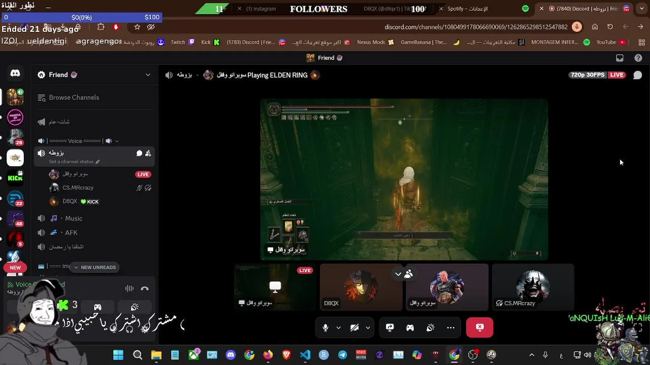Open the inbox icon in Discord header
Viewport: 650px width, 365px height.
pos(620,58)
